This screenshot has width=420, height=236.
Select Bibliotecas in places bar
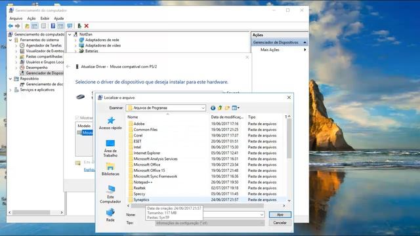click(x=110, y=169)
